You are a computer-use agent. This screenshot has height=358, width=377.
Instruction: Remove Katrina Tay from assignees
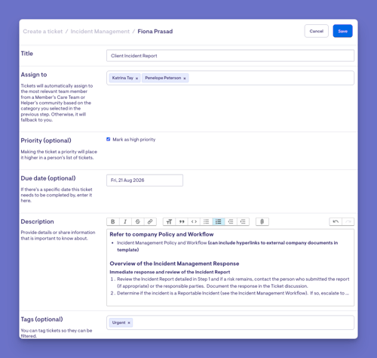[x=136, y=79]
